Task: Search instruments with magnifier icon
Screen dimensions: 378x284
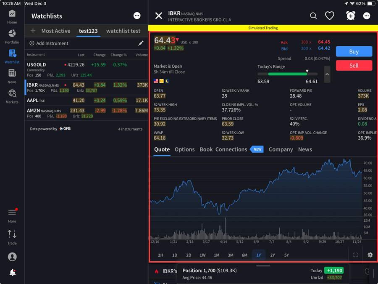Action: (x=313, y=16)
